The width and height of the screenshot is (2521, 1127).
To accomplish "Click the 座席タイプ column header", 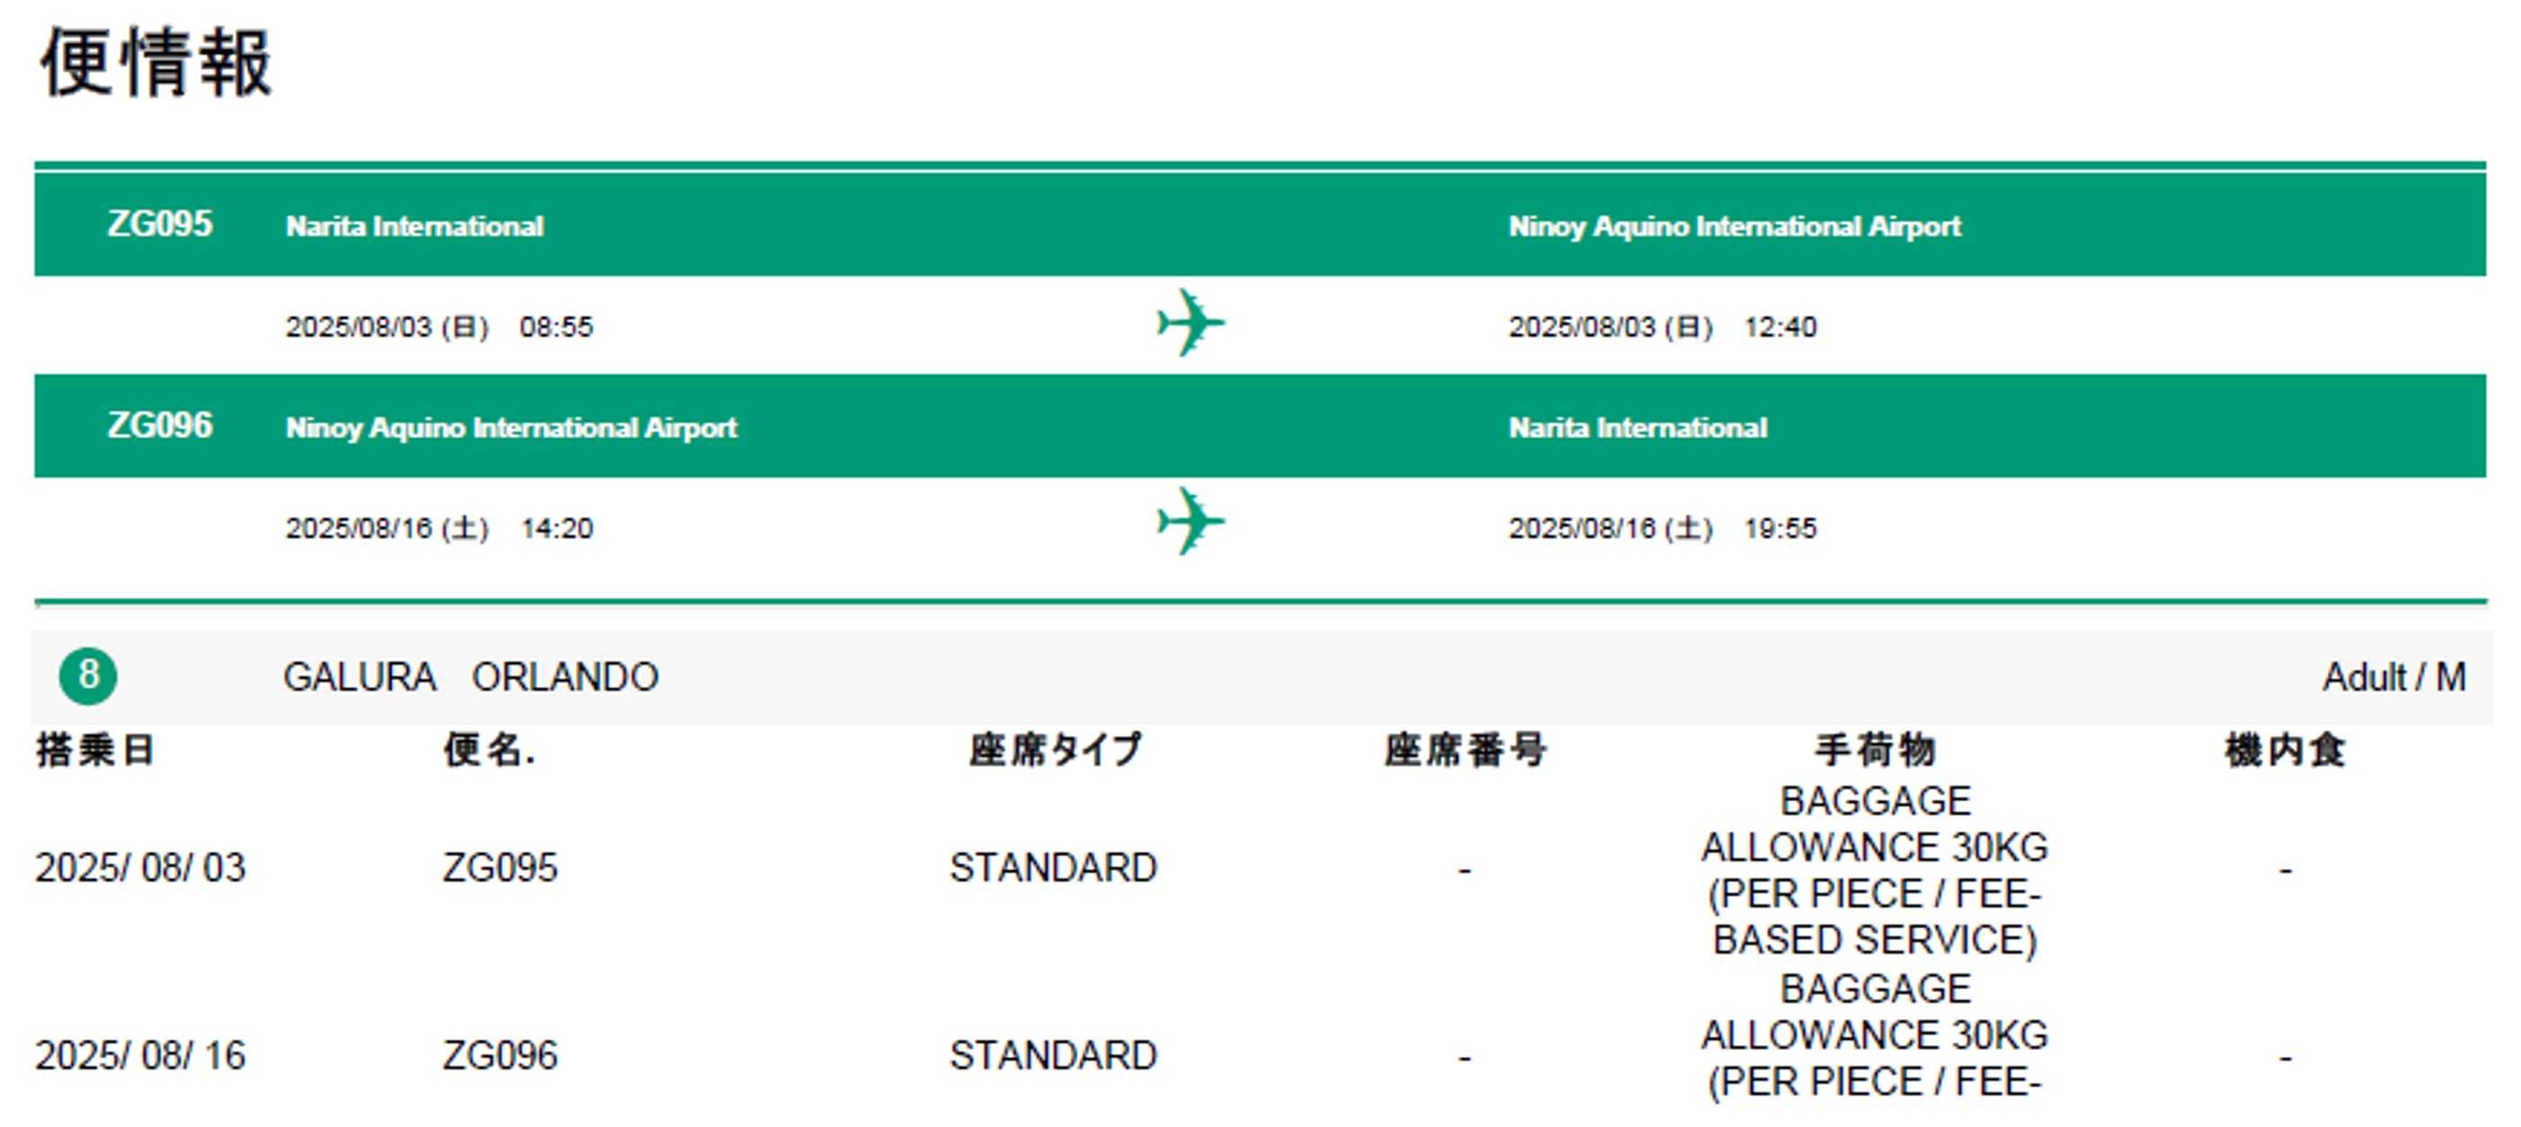I will (1055, 750).
